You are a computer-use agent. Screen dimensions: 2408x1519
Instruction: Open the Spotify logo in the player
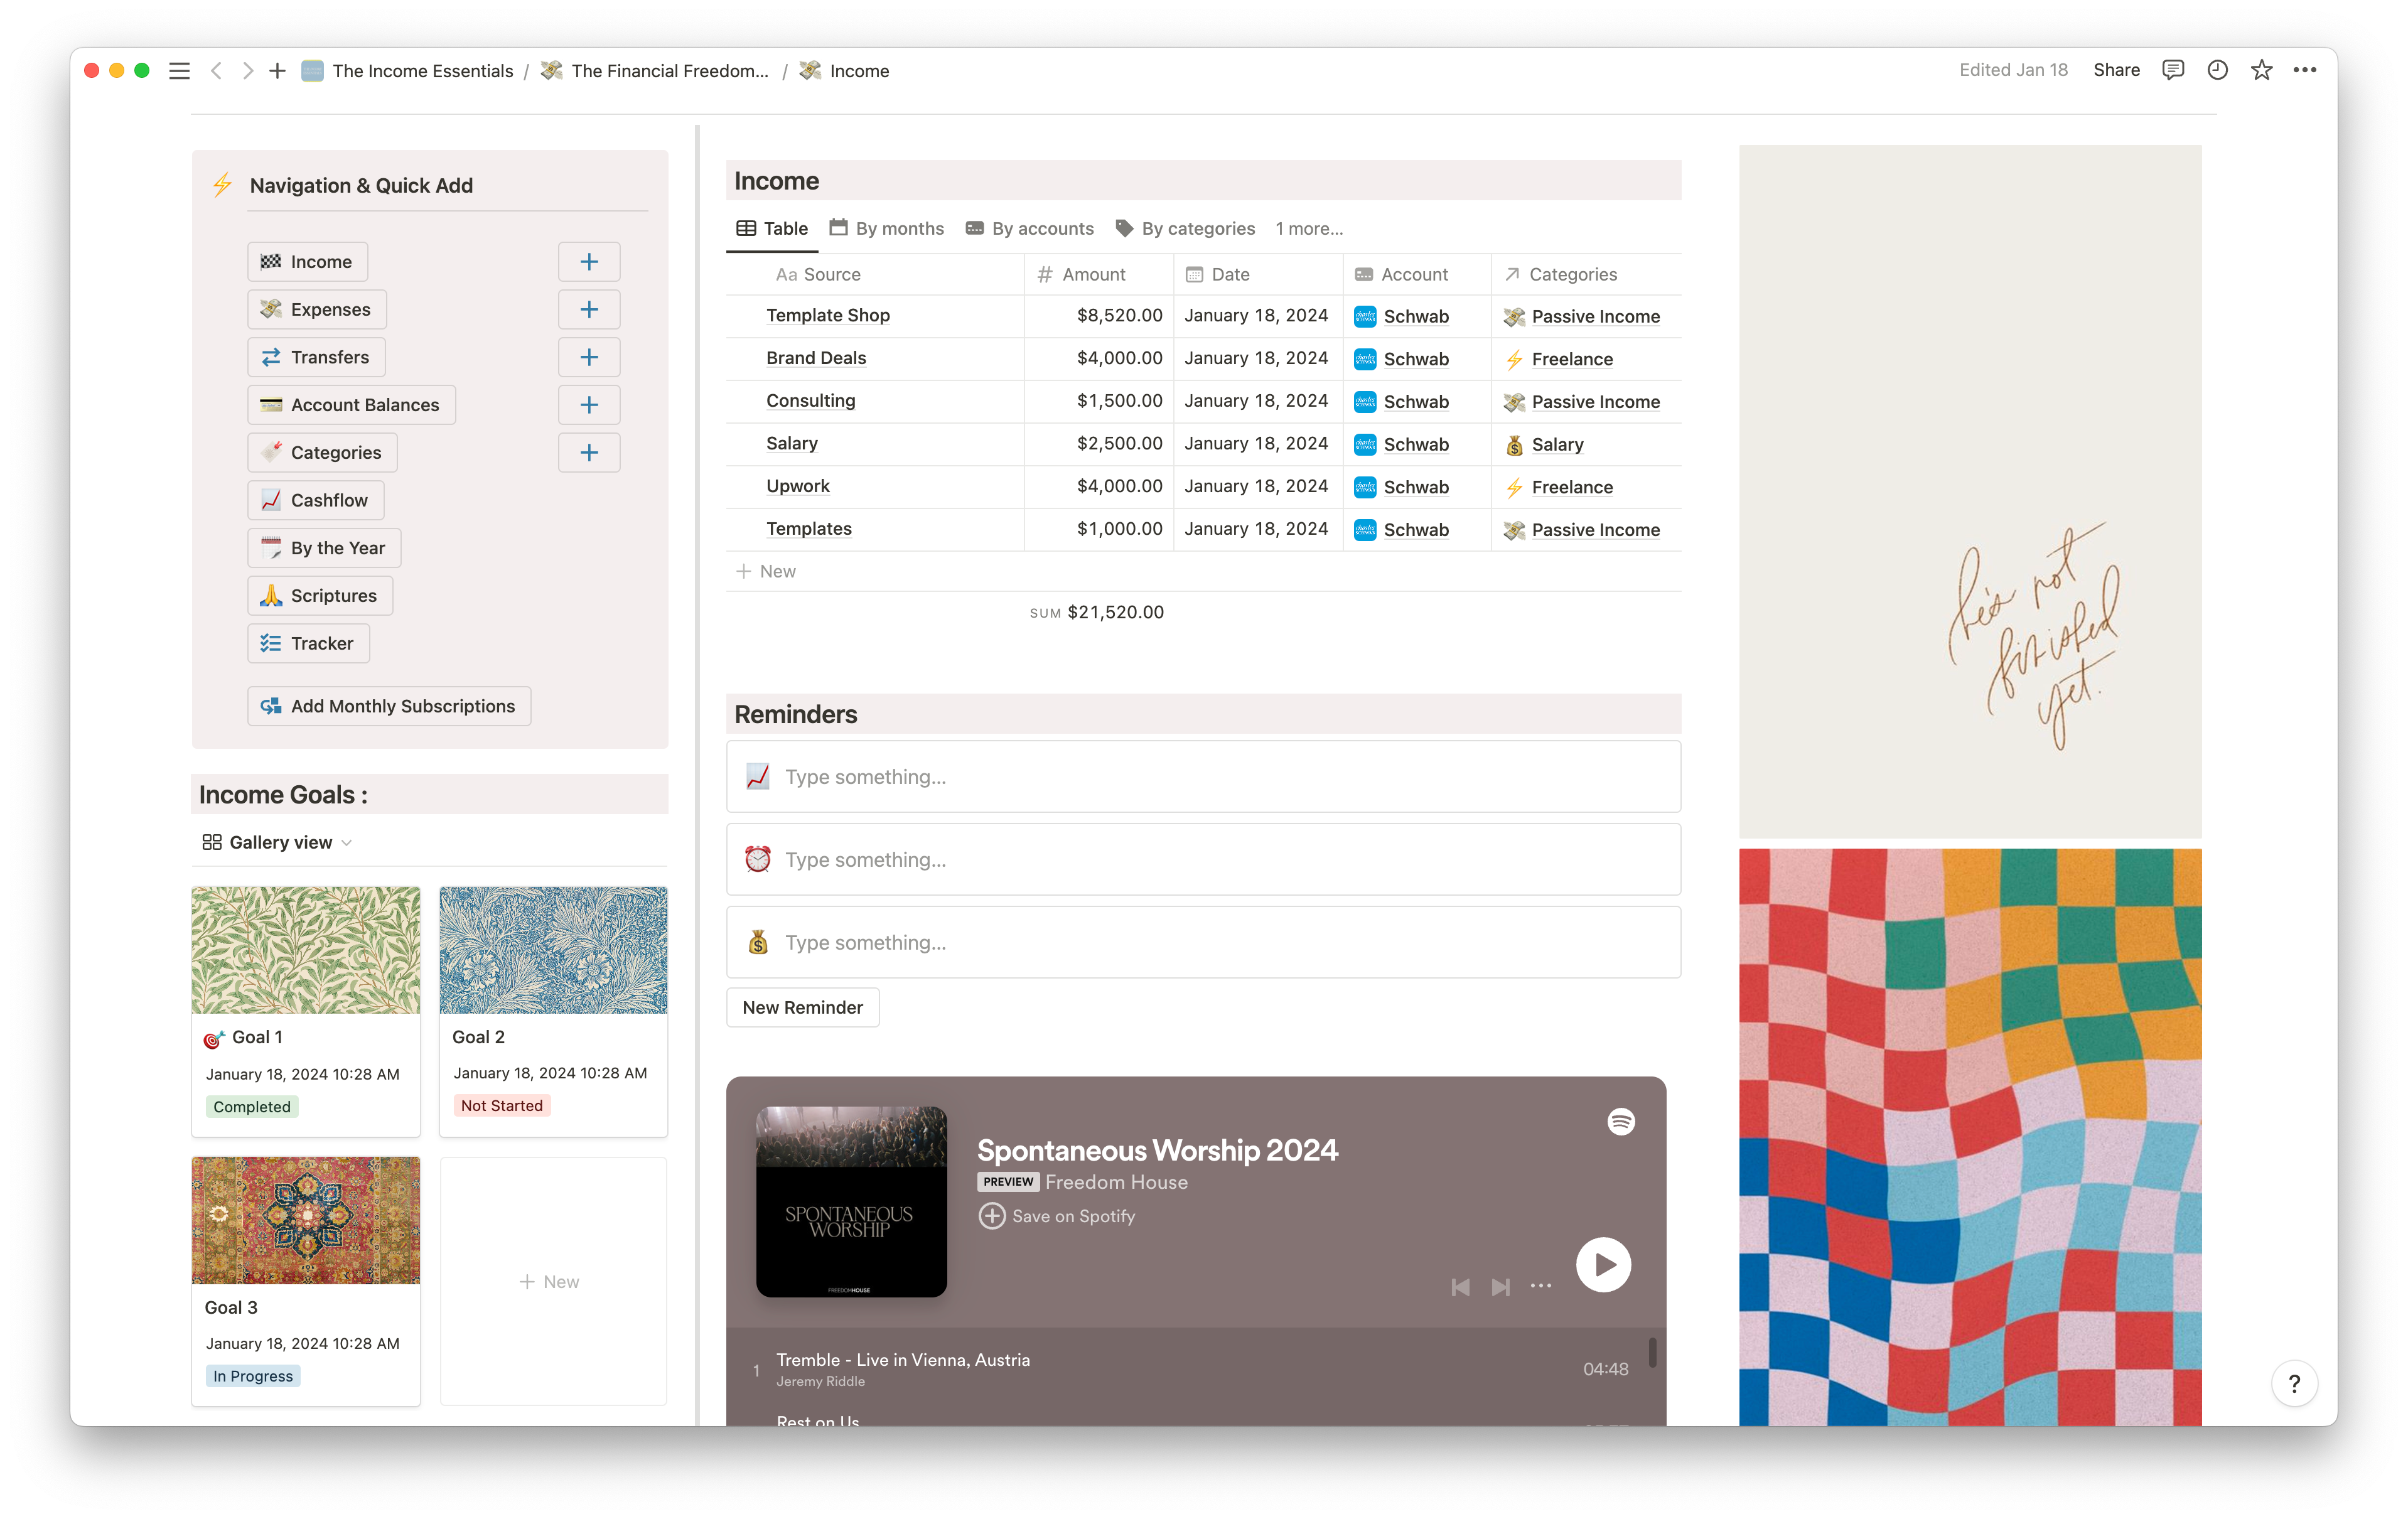pos(1620,1122)
